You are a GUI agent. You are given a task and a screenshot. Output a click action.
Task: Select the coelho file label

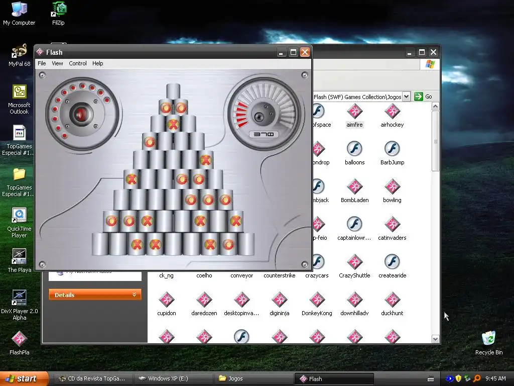[204, 275]
